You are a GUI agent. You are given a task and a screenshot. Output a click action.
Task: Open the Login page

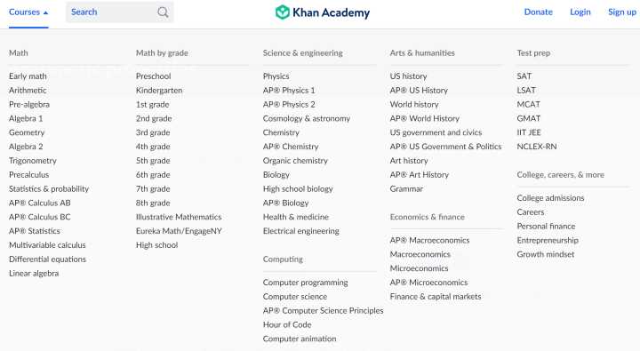pos(580,12)
